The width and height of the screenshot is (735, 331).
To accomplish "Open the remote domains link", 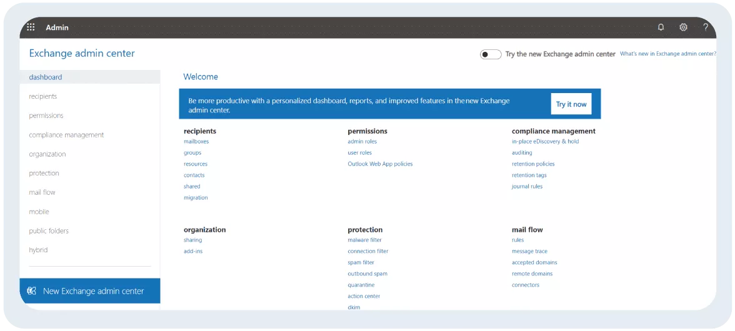I will (x=532, y=274).
